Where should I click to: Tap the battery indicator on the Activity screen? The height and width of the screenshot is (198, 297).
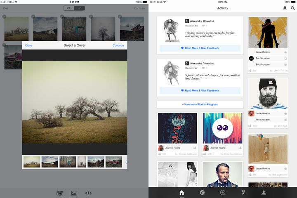coord(293,2)
